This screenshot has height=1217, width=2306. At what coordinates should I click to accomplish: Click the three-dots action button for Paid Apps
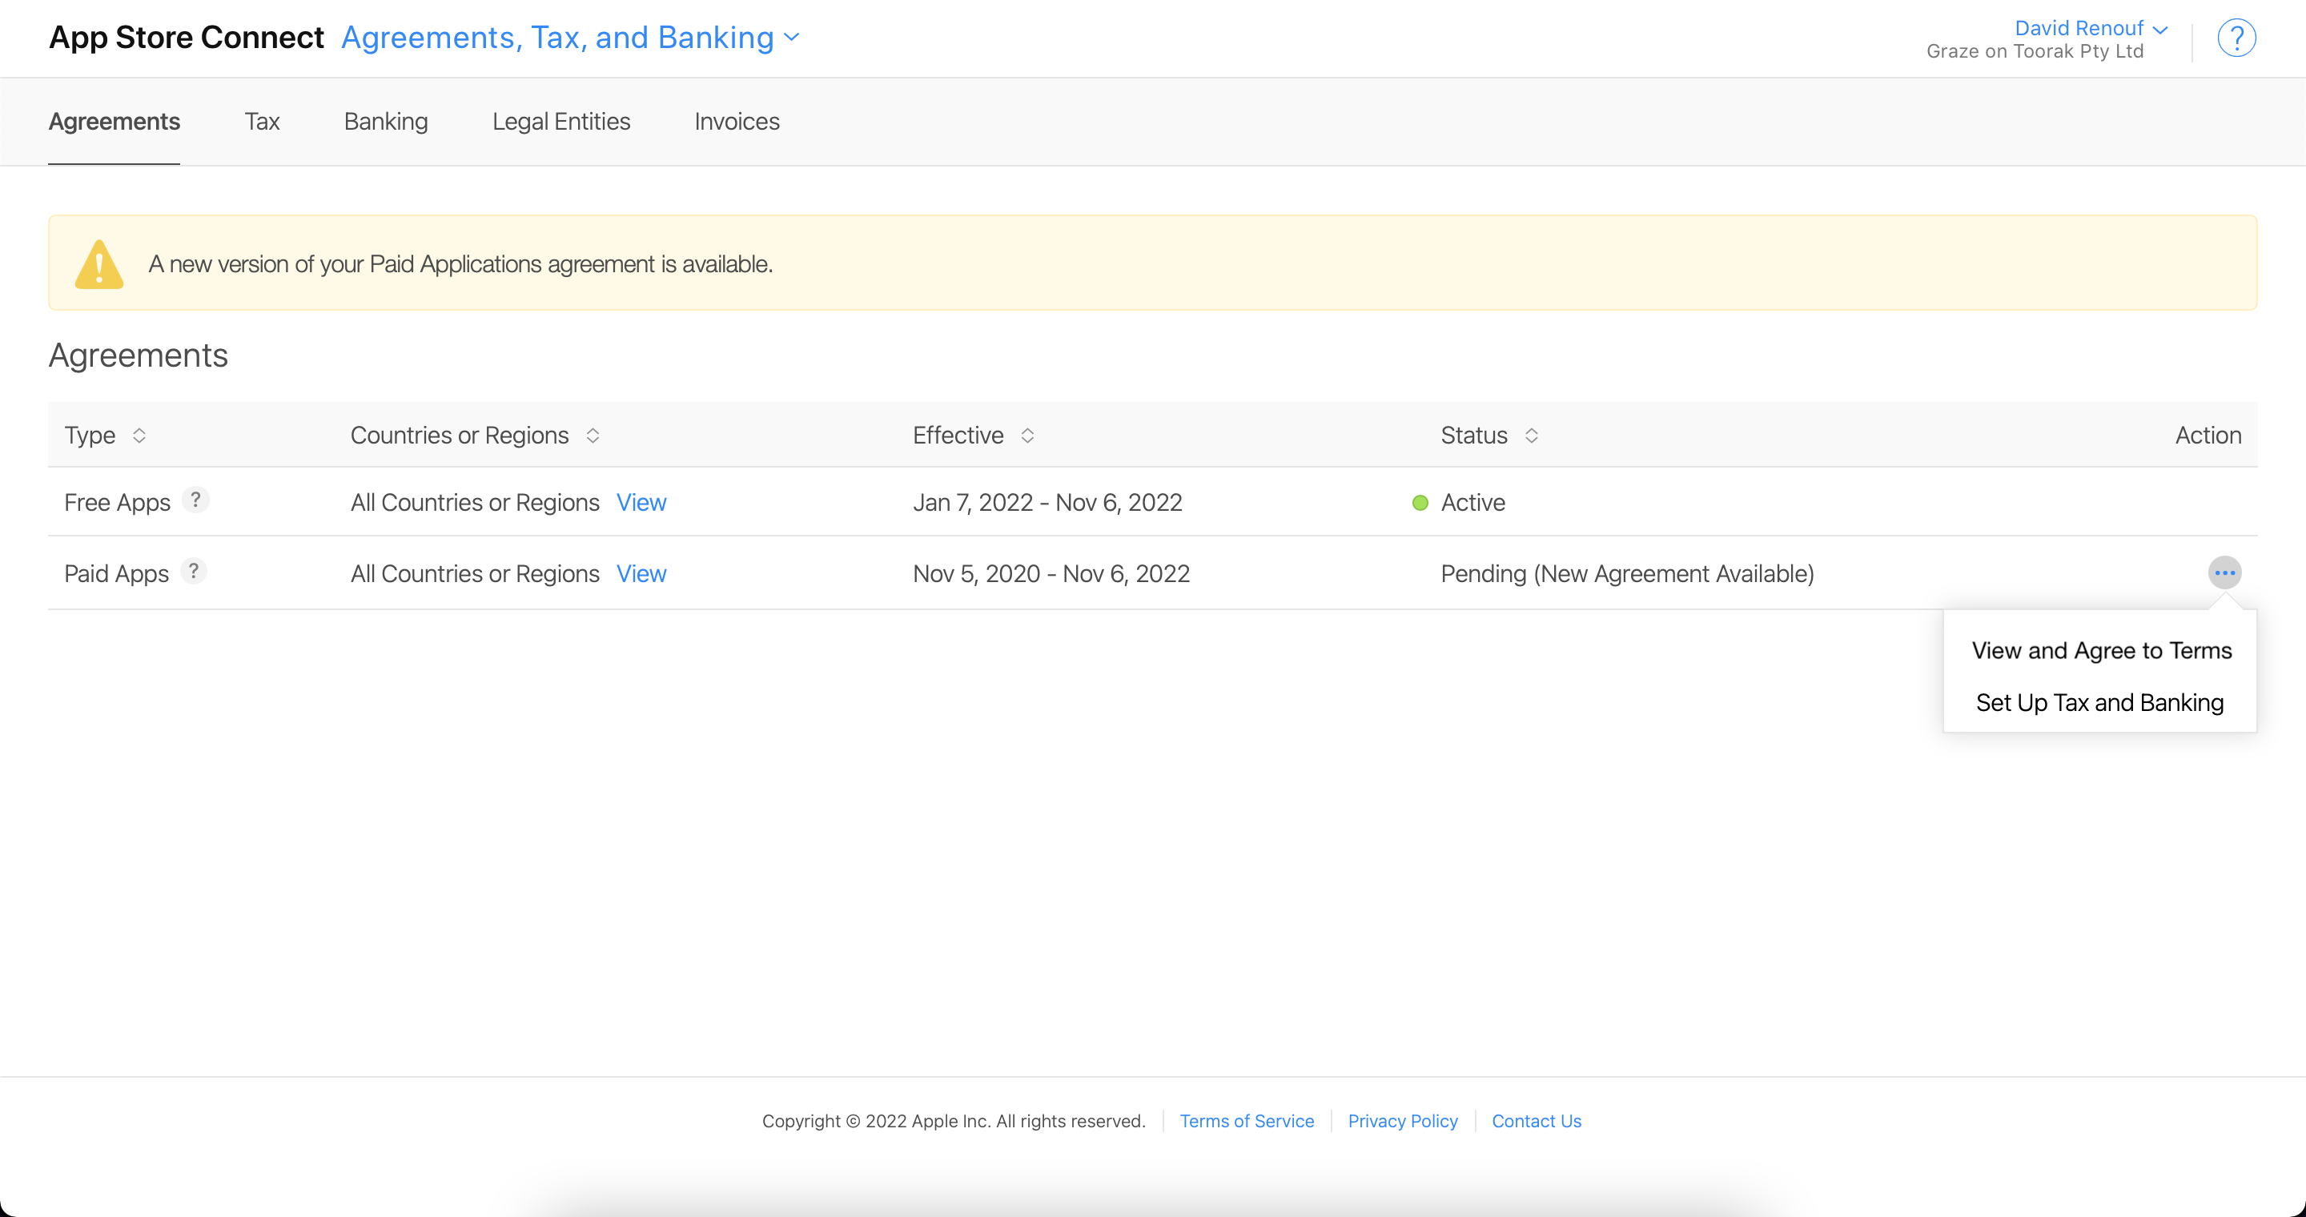pos(2224,572)
